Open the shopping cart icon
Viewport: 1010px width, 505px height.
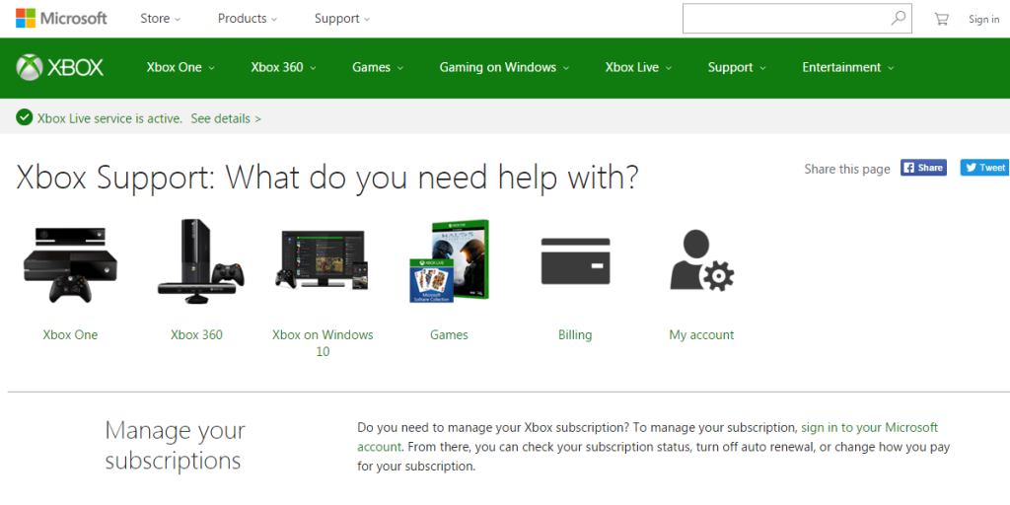tap(941, 19)
